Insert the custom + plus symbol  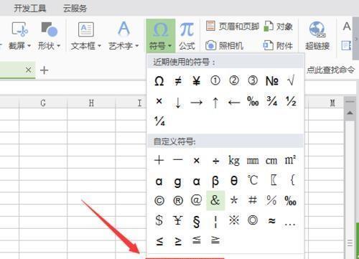[159, 160]
